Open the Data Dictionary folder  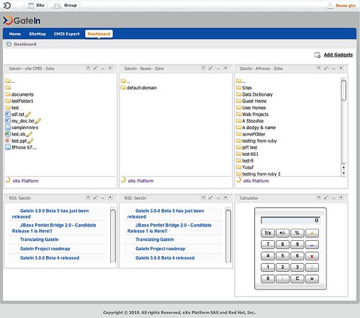pyautogui.click(x=257, y=94)
